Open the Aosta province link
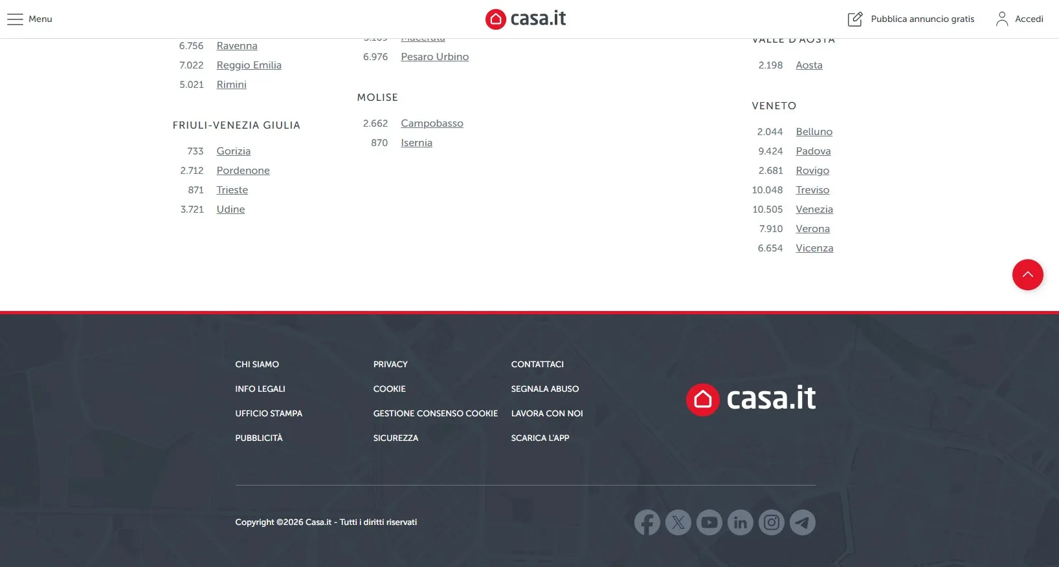 click(x=808, y=65)
